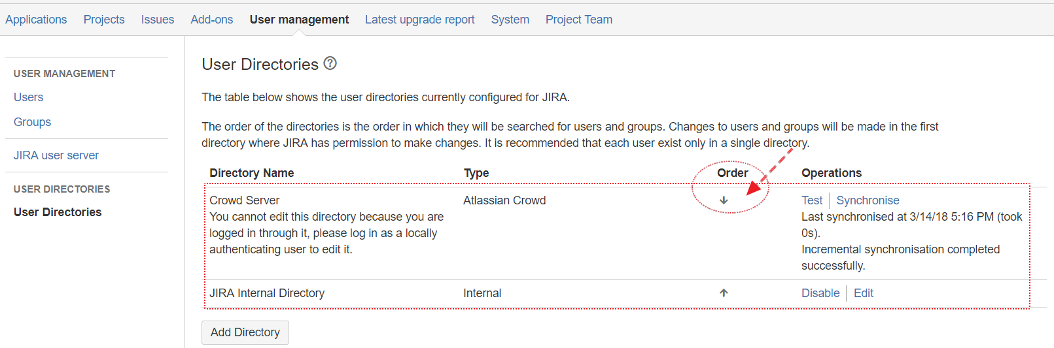Viewport: 1054px width, 348px height.
Task: Open Latest upgrade report
Action: coord(419,20)
